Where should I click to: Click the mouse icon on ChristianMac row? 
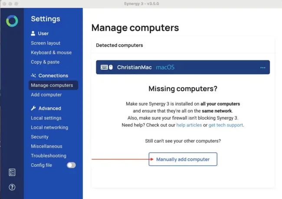tap(111, 67)
